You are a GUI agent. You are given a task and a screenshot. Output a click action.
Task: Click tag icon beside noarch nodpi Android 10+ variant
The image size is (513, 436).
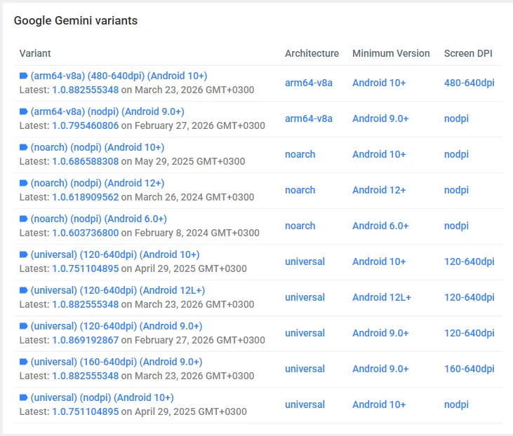coord(23,147)
